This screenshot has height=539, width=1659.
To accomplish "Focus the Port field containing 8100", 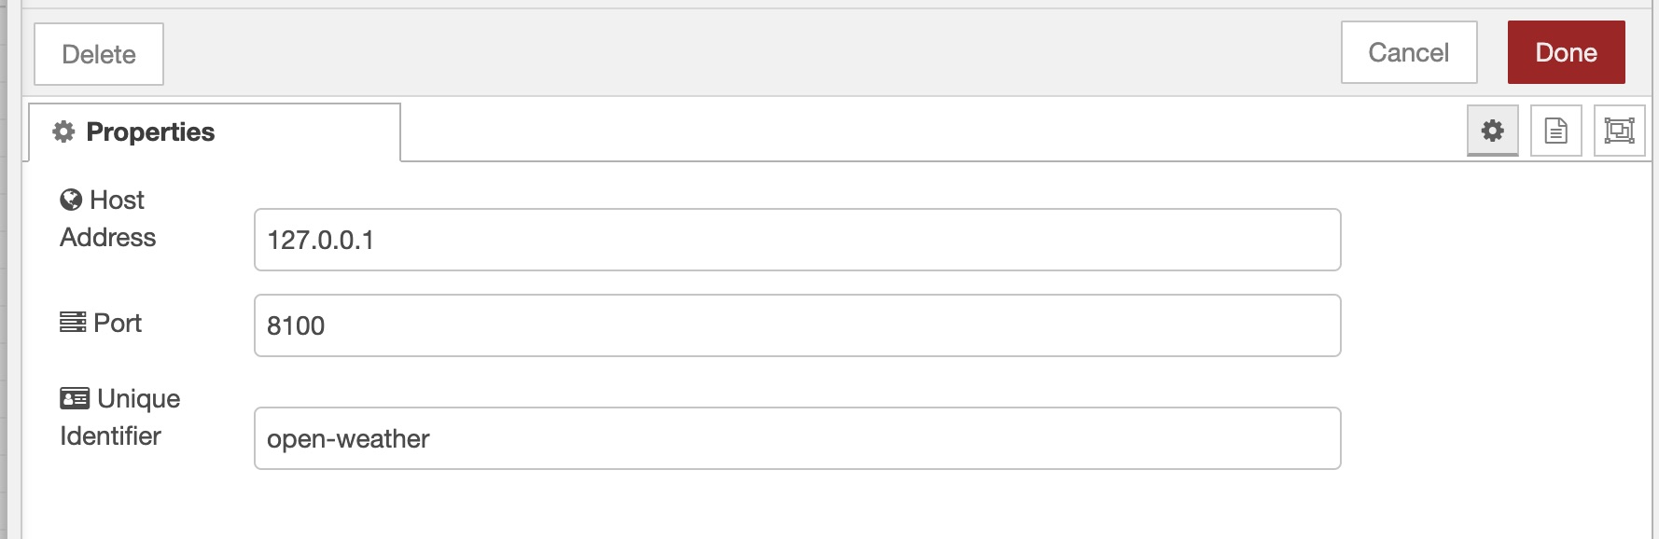I will (x=797, y=325).
